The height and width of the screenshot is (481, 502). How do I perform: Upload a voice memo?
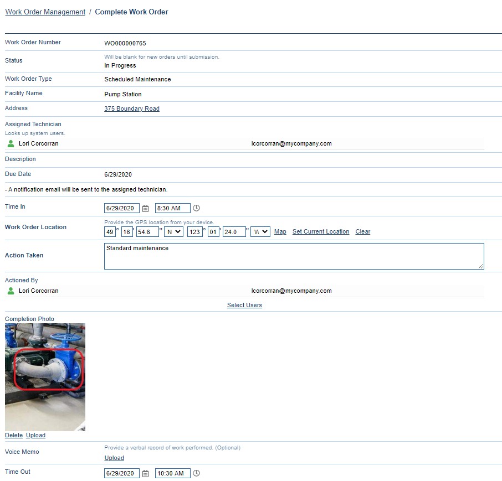coord(114,458)
